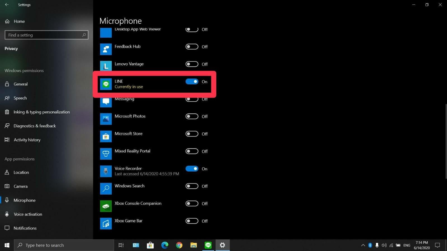Viewport: 447px width, 251px height.
Task: Open Activity history settings
Action: coord(46,140)
